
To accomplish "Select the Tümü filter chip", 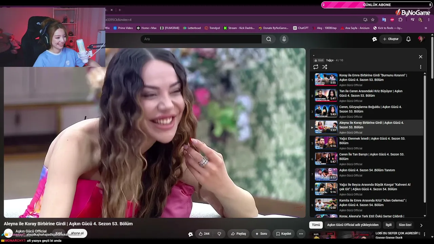I will click(x=316, y=225).
